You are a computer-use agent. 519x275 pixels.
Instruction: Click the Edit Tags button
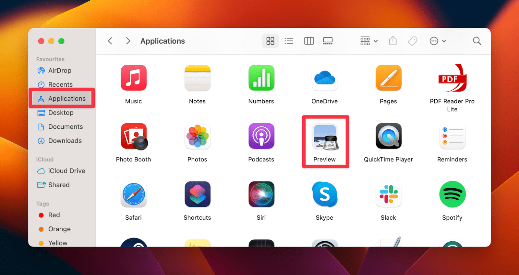[413, 41]
